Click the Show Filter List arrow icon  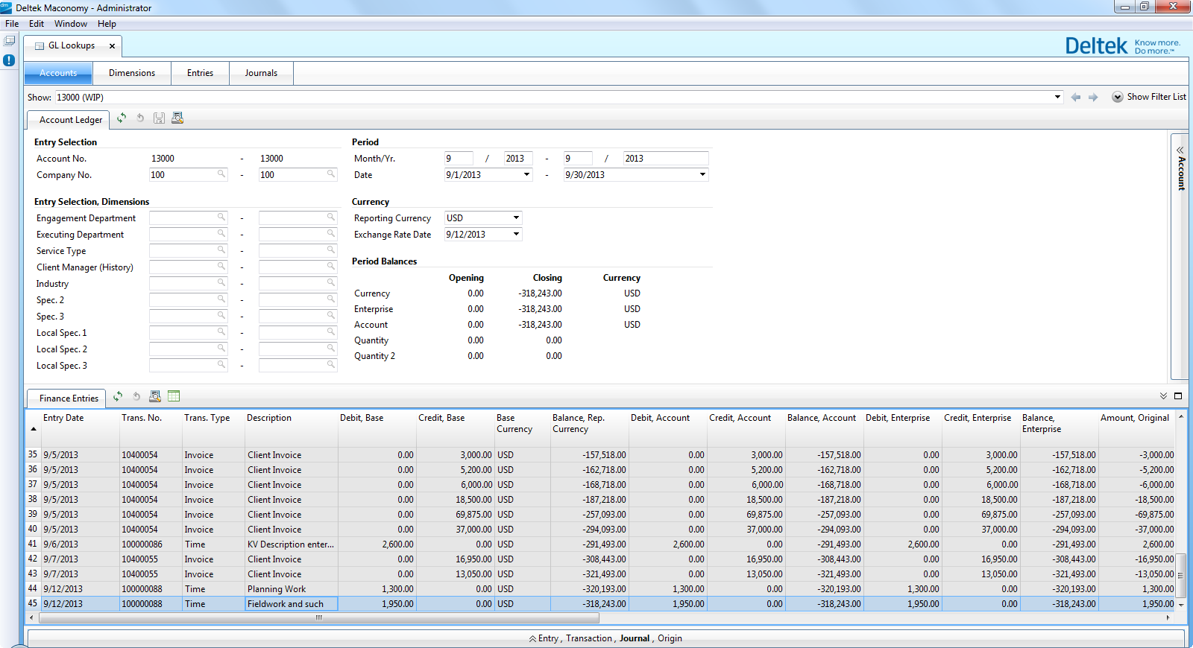coord(1118,97)
